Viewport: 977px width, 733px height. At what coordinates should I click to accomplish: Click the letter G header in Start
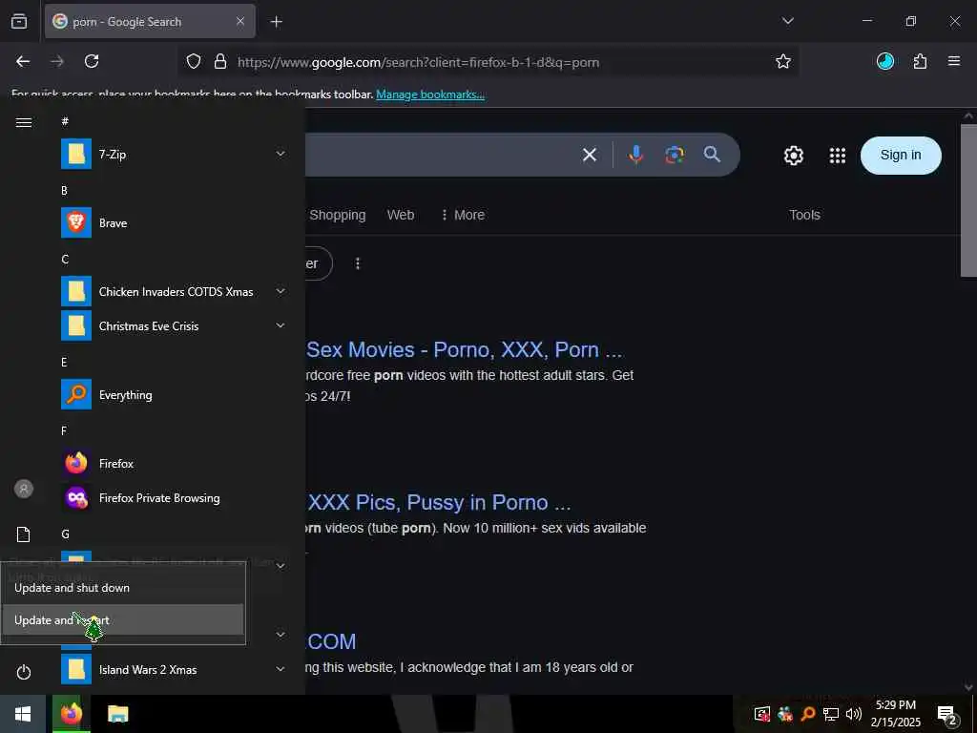click(x=65, y=534)
